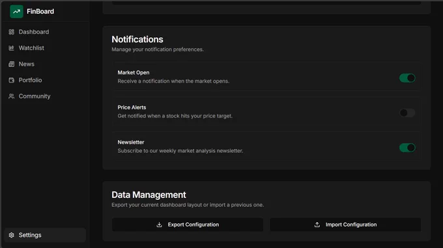This screenshot has height=248, width=443.
Task: Click the Community people icon in the sidebar
Action: (x=11, y=96)
